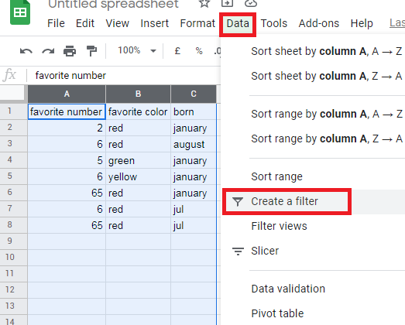The image size is (405, 325).
Task: Open the File menu
Action: tap(56, 23)
